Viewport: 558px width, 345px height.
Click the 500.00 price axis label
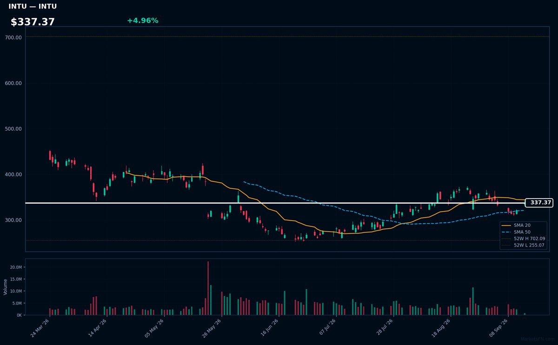click(14, 129)
